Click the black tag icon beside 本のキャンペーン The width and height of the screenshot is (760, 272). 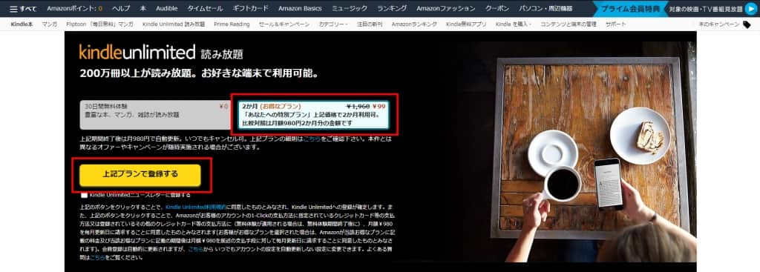coord(747,24)
